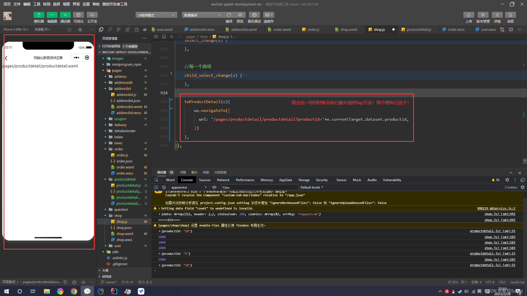Refresh the simulator with the reload icon
This screenshot has height=296, width=527.
69,29
